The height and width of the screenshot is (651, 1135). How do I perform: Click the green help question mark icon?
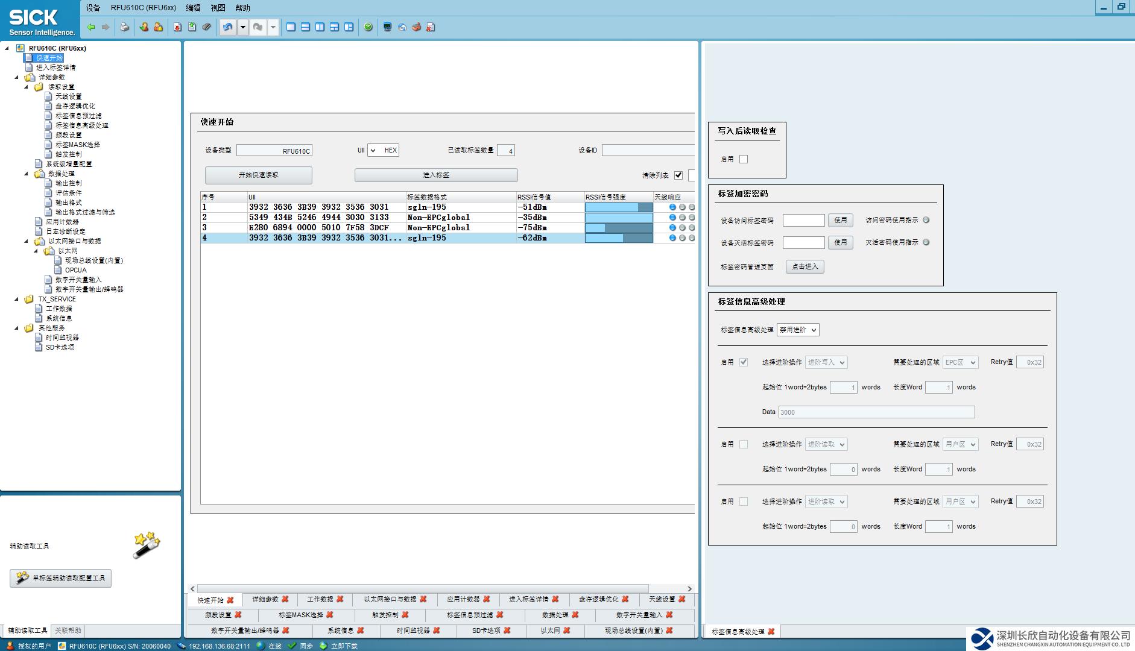click(368, 27)
